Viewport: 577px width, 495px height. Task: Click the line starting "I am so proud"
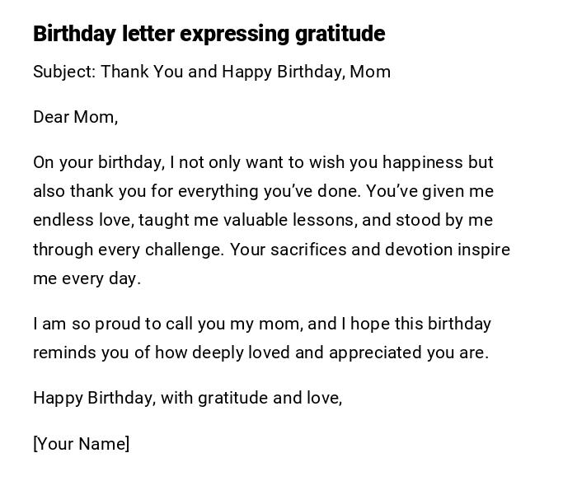coord(262,324)
